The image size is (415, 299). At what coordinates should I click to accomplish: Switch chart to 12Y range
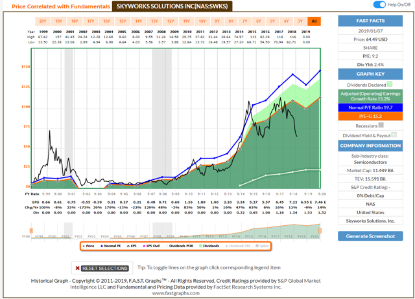coord(171,21)
